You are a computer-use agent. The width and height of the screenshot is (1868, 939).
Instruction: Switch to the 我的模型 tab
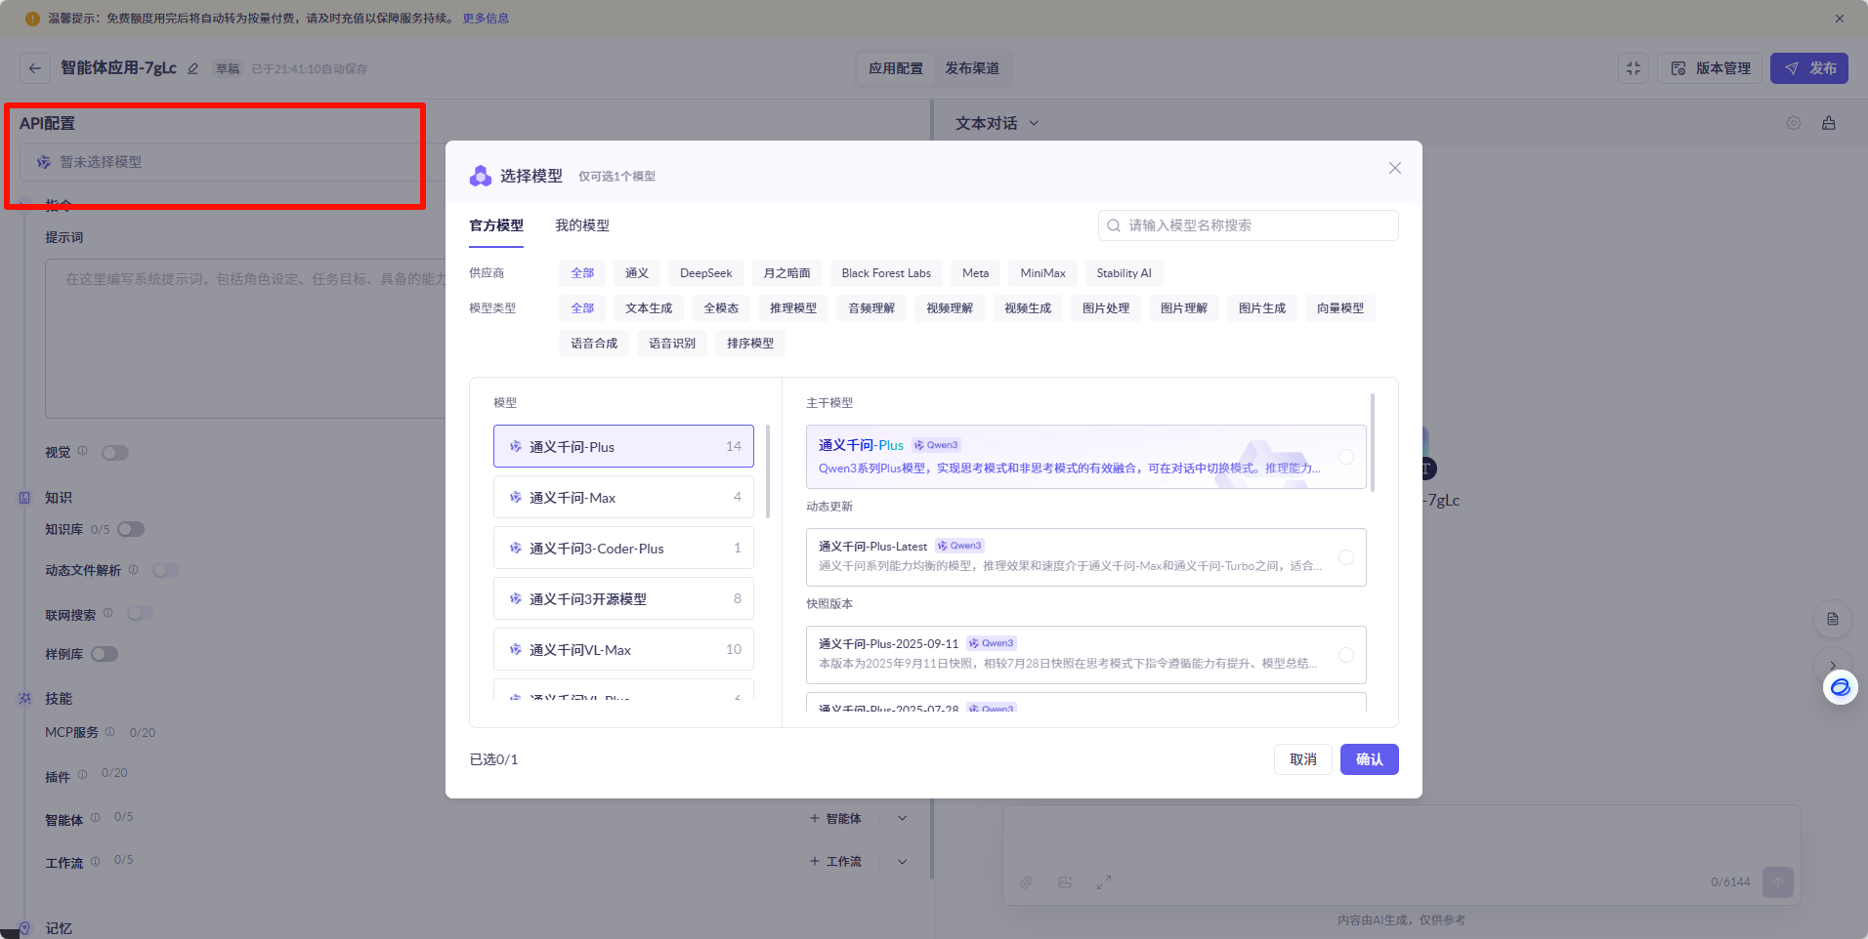[x=582, y=225]
